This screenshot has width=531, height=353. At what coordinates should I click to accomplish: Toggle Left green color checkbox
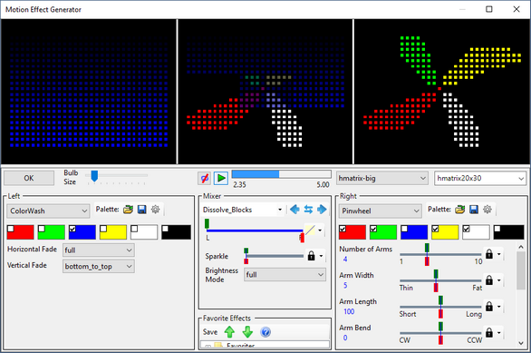42,229
